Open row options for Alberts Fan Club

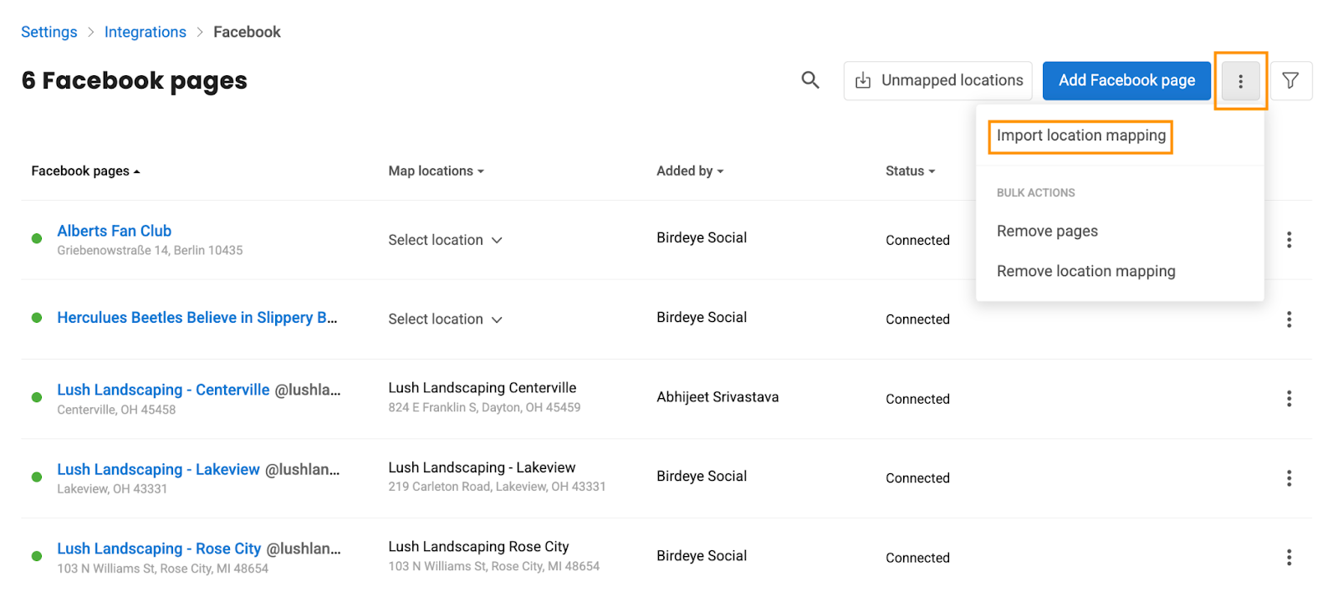(1289, 240)
